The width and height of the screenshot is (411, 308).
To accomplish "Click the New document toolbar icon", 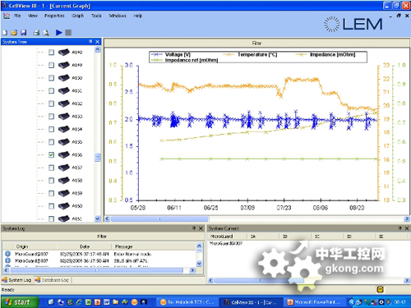I will (x=5, y=33).
